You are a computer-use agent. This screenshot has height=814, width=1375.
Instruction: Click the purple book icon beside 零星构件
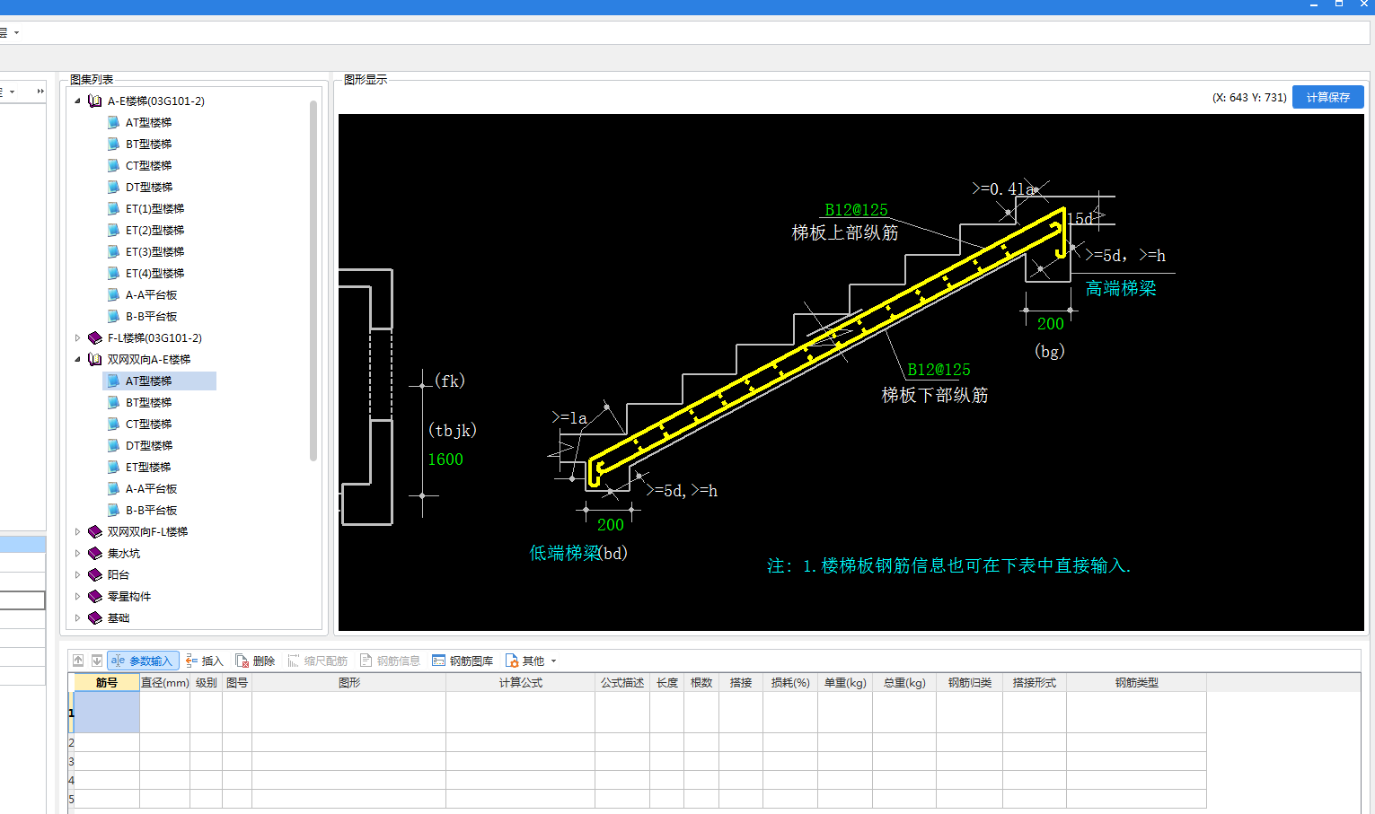click(95, 597)
